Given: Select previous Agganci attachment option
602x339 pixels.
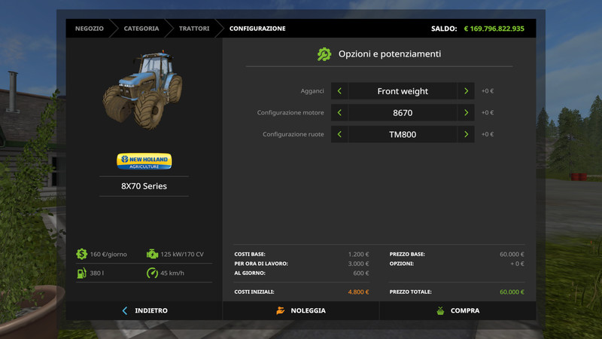Looking at the screenshot, I should (x=339, y=91).
